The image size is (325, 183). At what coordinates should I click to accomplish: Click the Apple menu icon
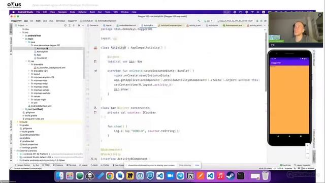14,12
